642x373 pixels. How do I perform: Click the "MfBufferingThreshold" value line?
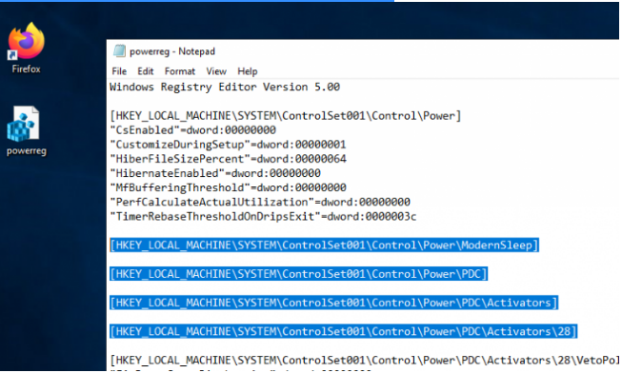click(228, 187)
